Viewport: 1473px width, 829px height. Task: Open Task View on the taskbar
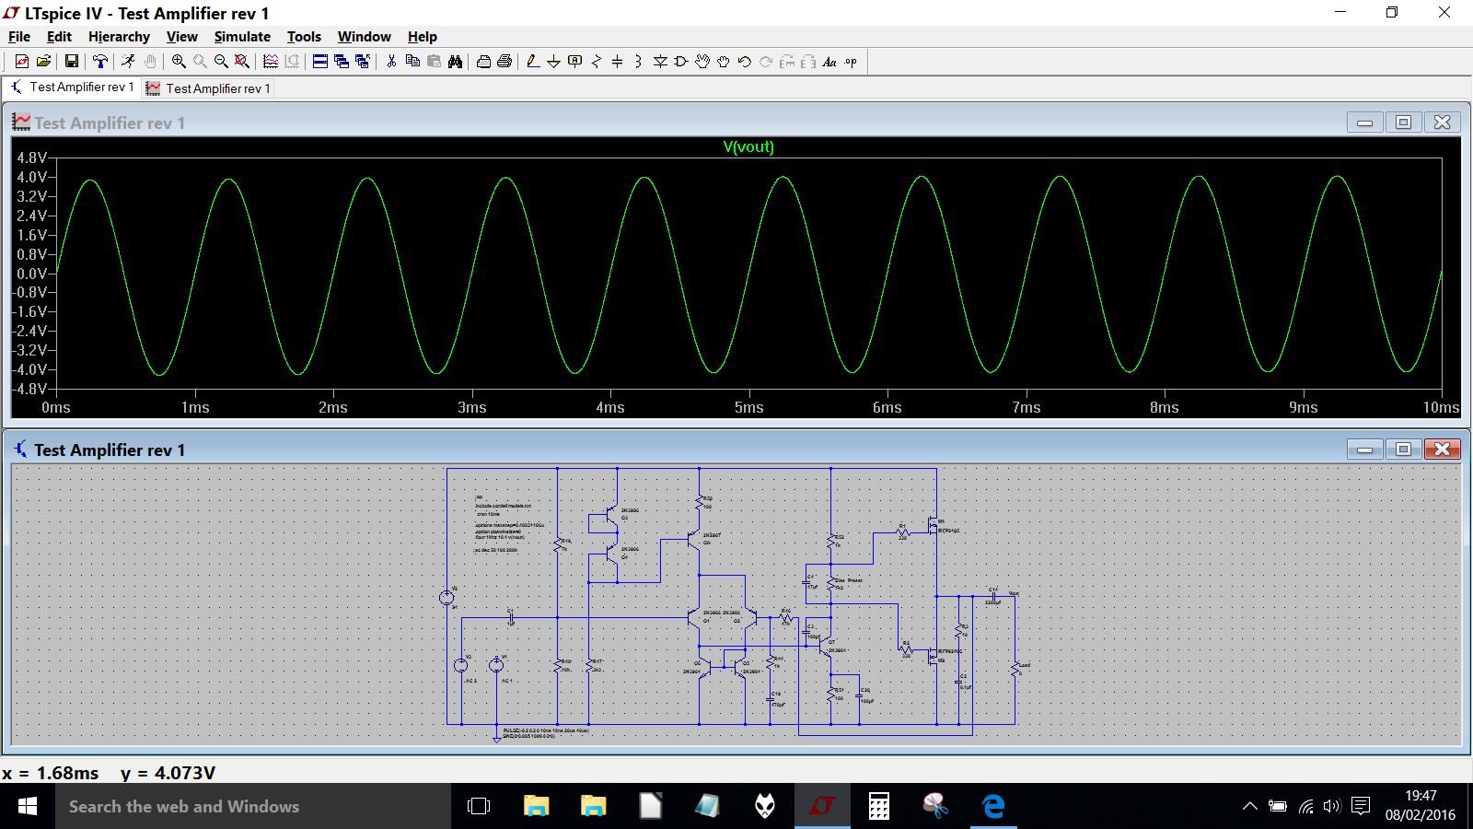pos(479,807)
